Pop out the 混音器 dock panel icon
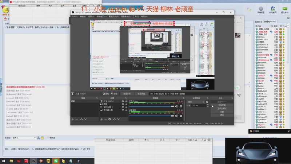The image size is (291, 164). click(184, 98)
